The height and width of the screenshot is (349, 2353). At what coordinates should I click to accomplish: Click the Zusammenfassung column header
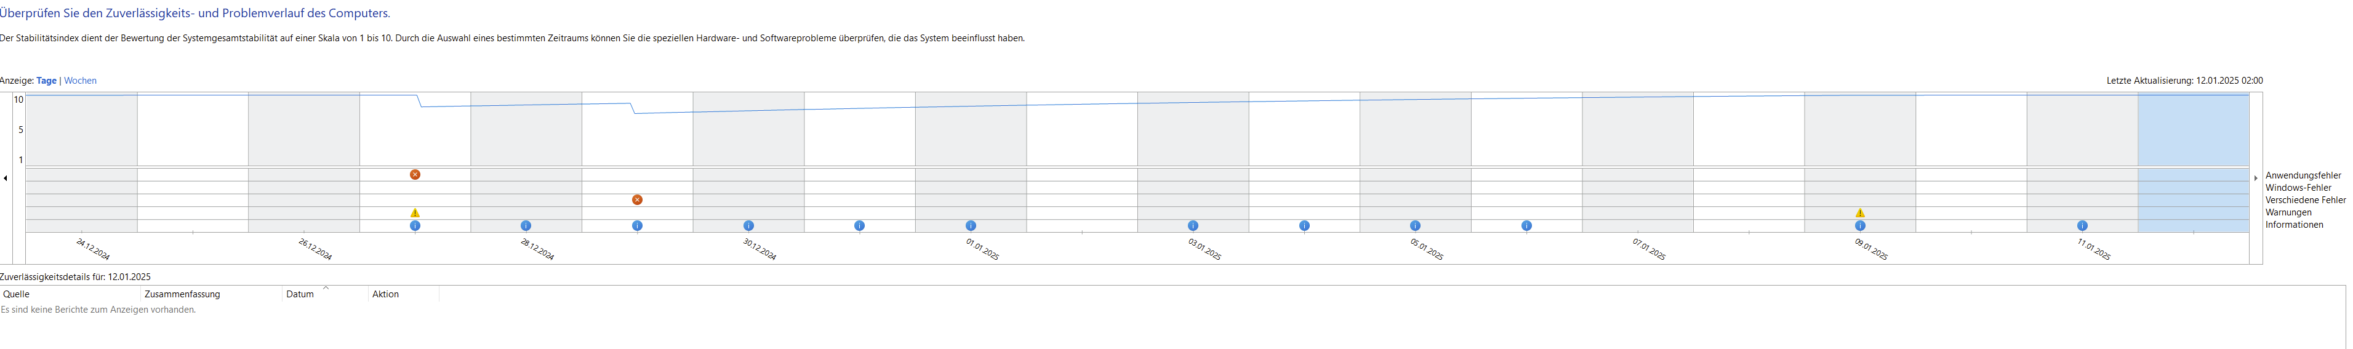[182, 294]
